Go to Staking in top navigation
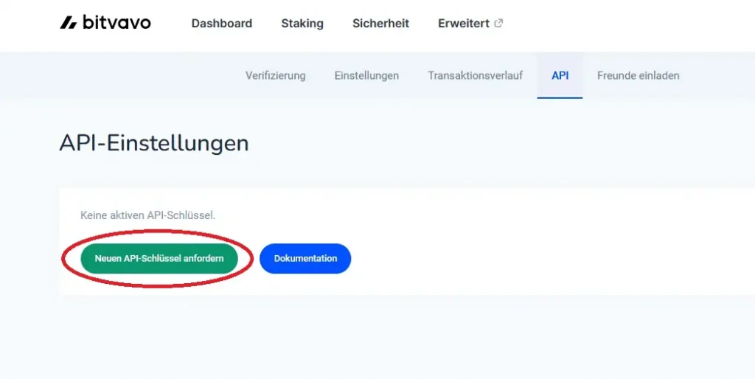This screenshot has width=755, height=379. 302,23
